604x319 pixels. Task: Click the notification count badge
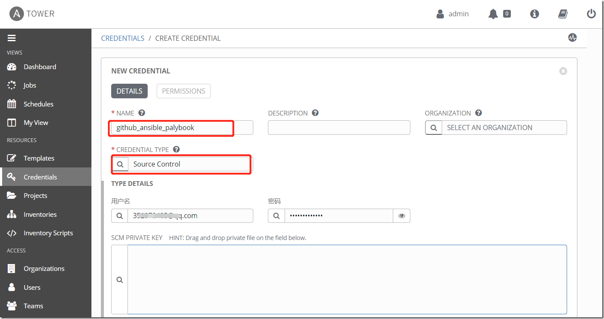point(507,14)
